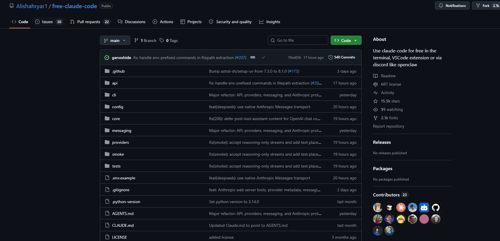Click the eye icon beside 95 watching

coord(375,109)
